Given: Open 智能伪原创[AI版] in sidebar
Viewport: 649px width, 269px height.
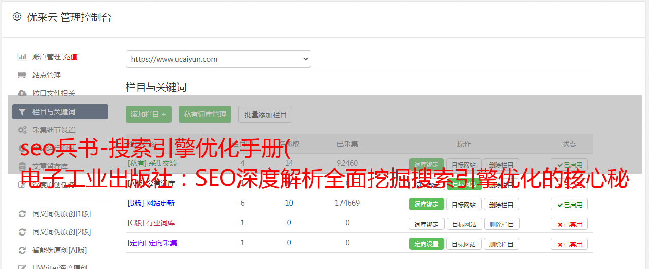Looking at the screenshot, I should [x=60, y=250].
